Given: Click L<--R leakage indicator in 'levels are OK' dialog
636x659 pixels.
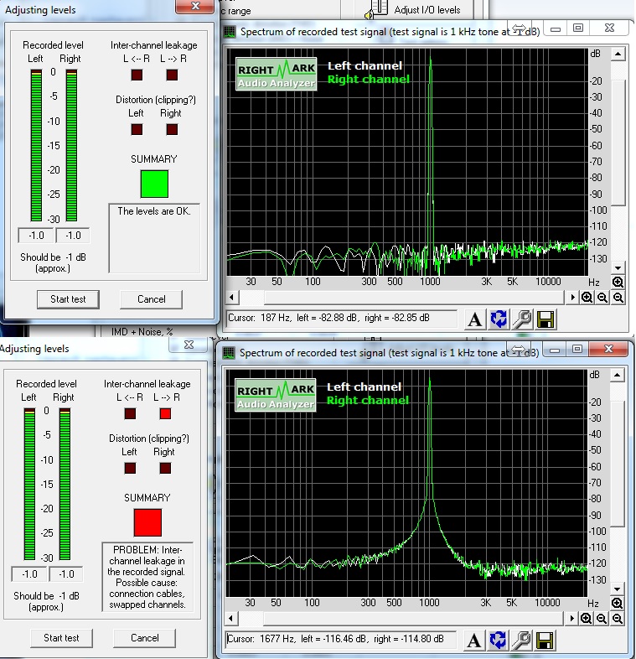Looking at the screenshot, I should point(137,75).
